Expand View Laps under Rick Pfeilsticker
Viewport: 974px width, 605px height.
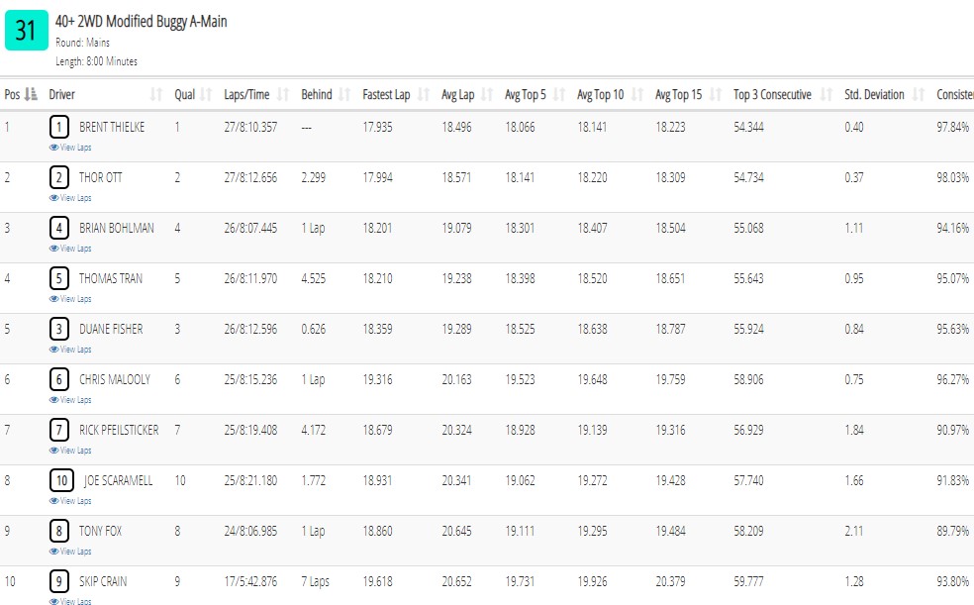click(x=70, y=450)
